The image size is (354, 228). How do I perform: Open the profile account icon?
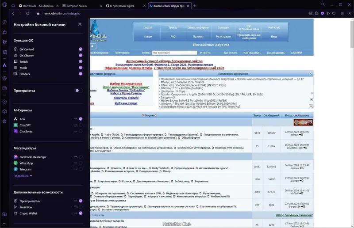[350, 14]
